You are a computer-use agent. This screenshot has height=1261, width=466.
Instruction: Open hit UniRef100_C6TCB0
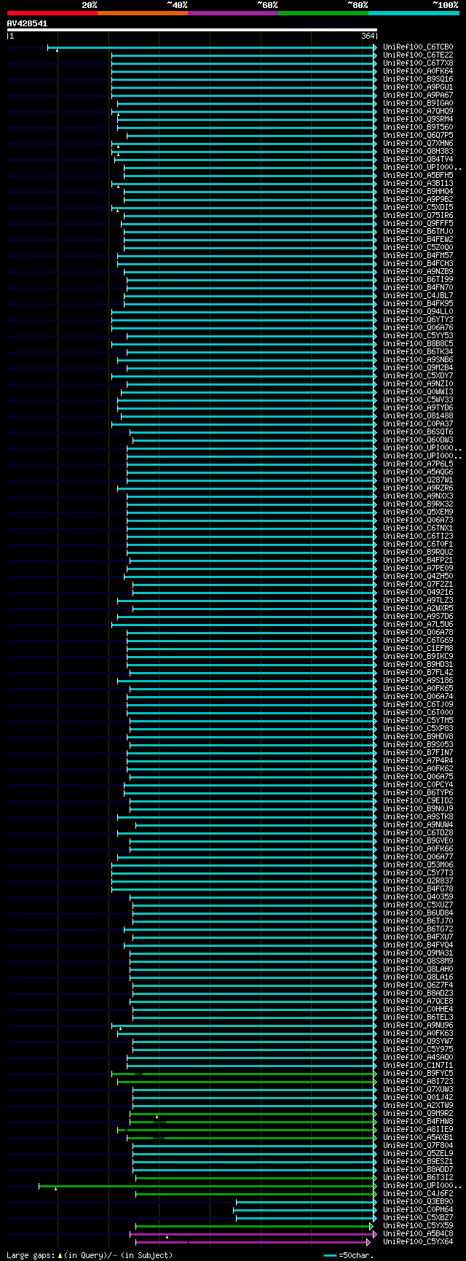click(418, 47)
